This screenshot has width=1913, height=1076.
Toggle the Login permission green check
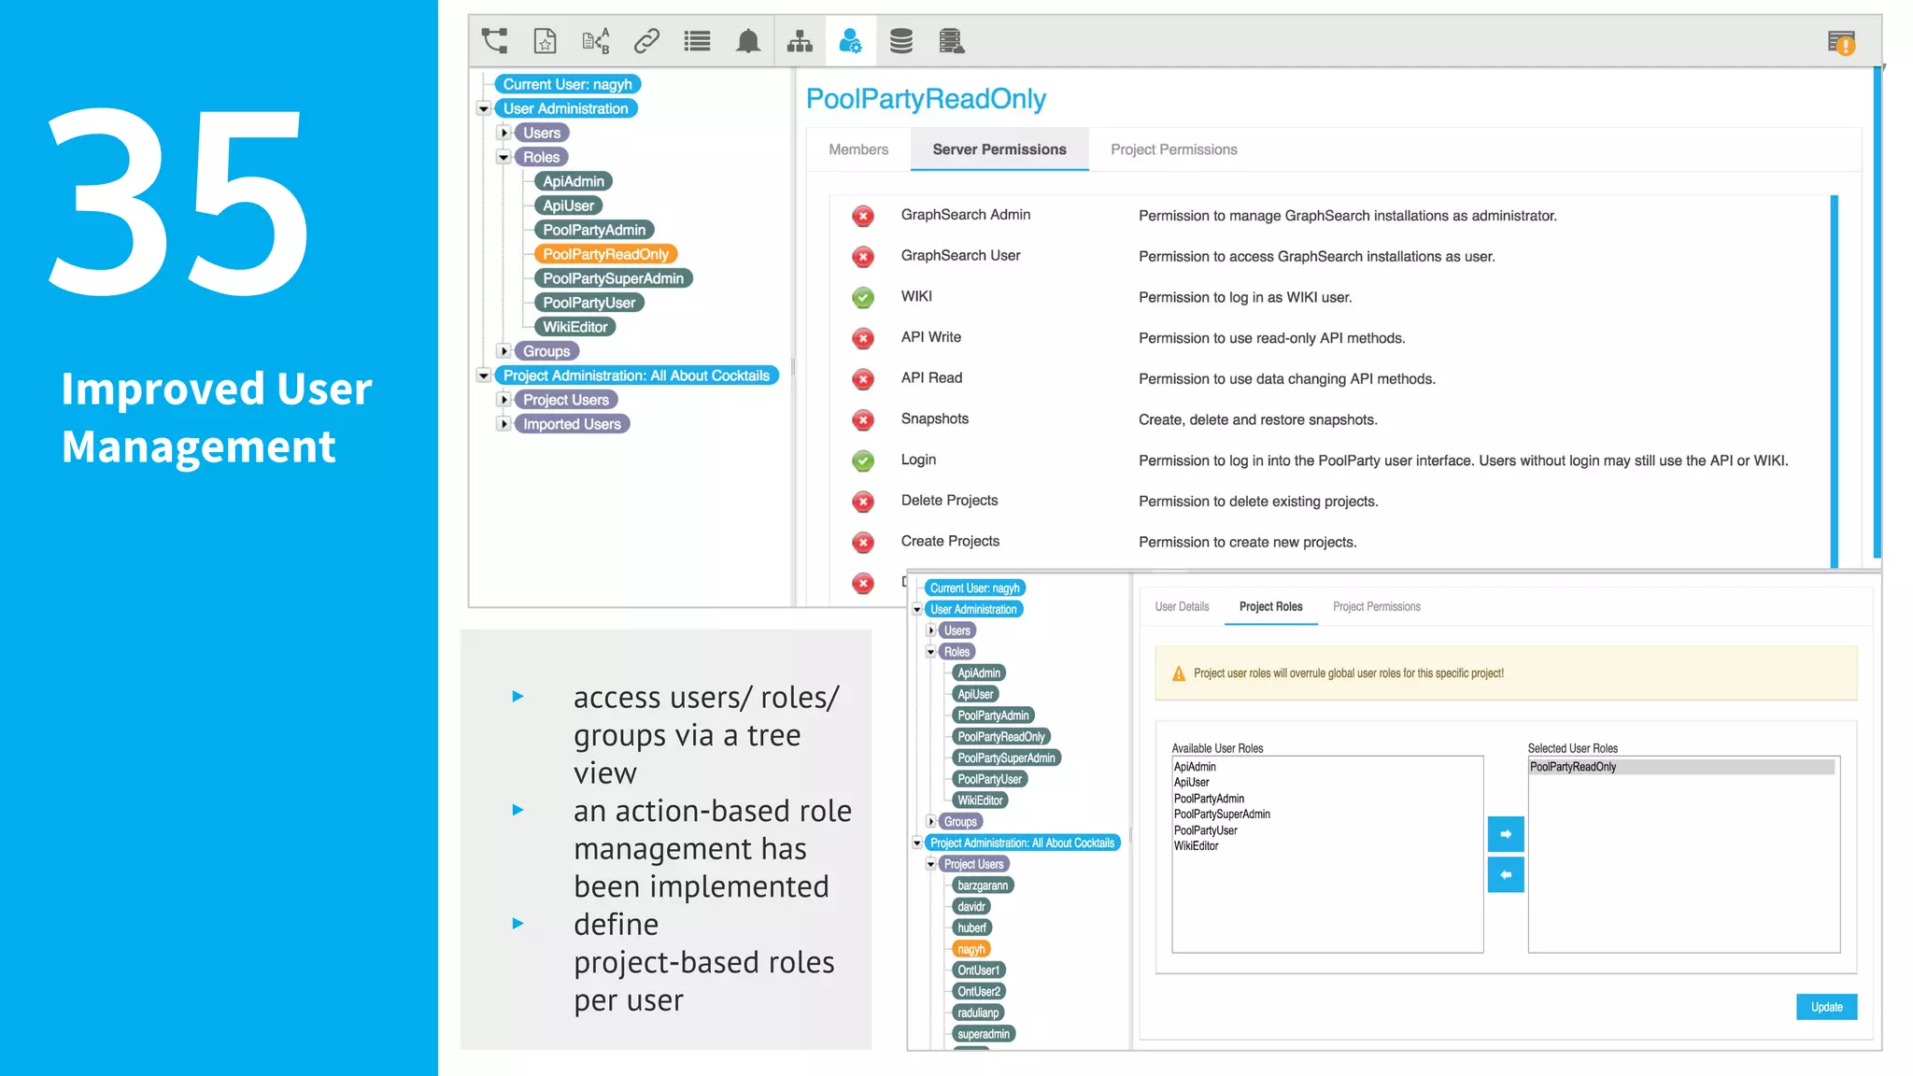tap(863, 460)
